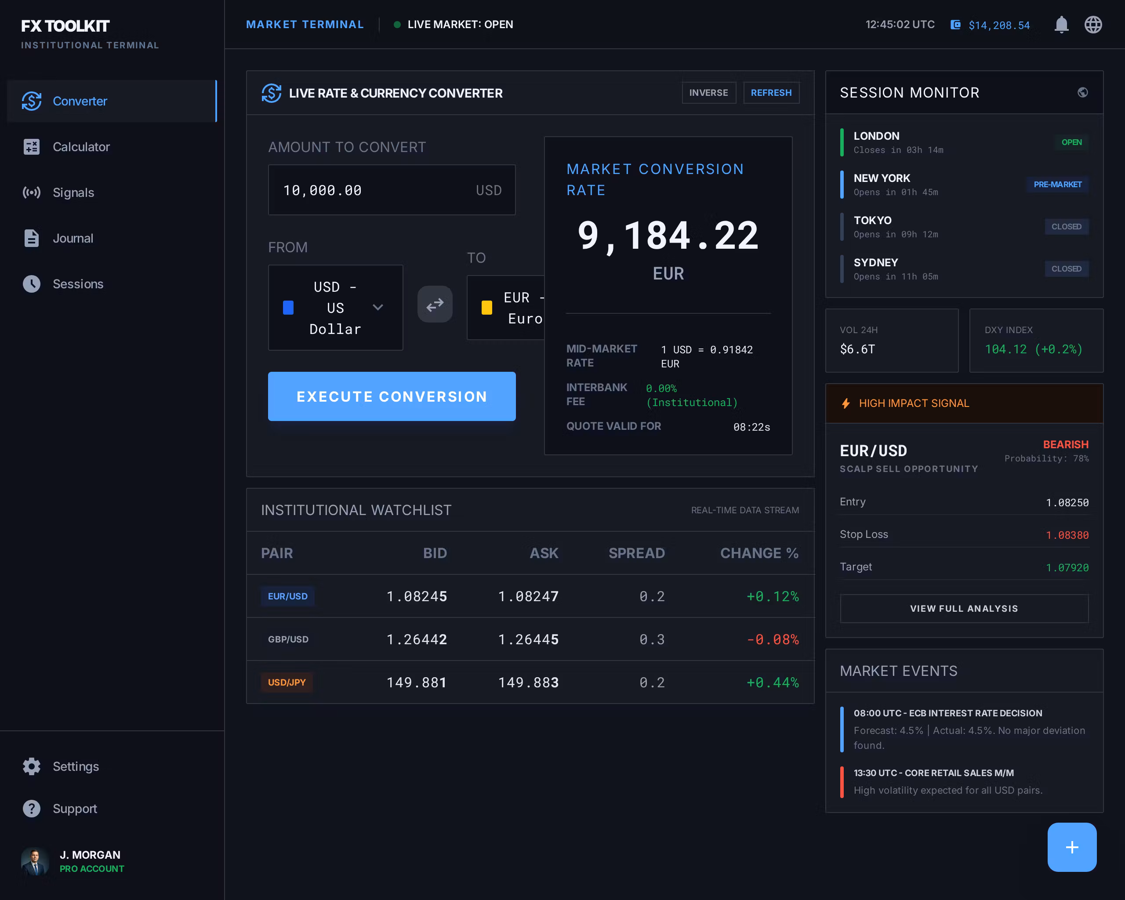Click the converter panel header currency icon
This screenshot has width=1125, height=900.
tap(271, 93)
